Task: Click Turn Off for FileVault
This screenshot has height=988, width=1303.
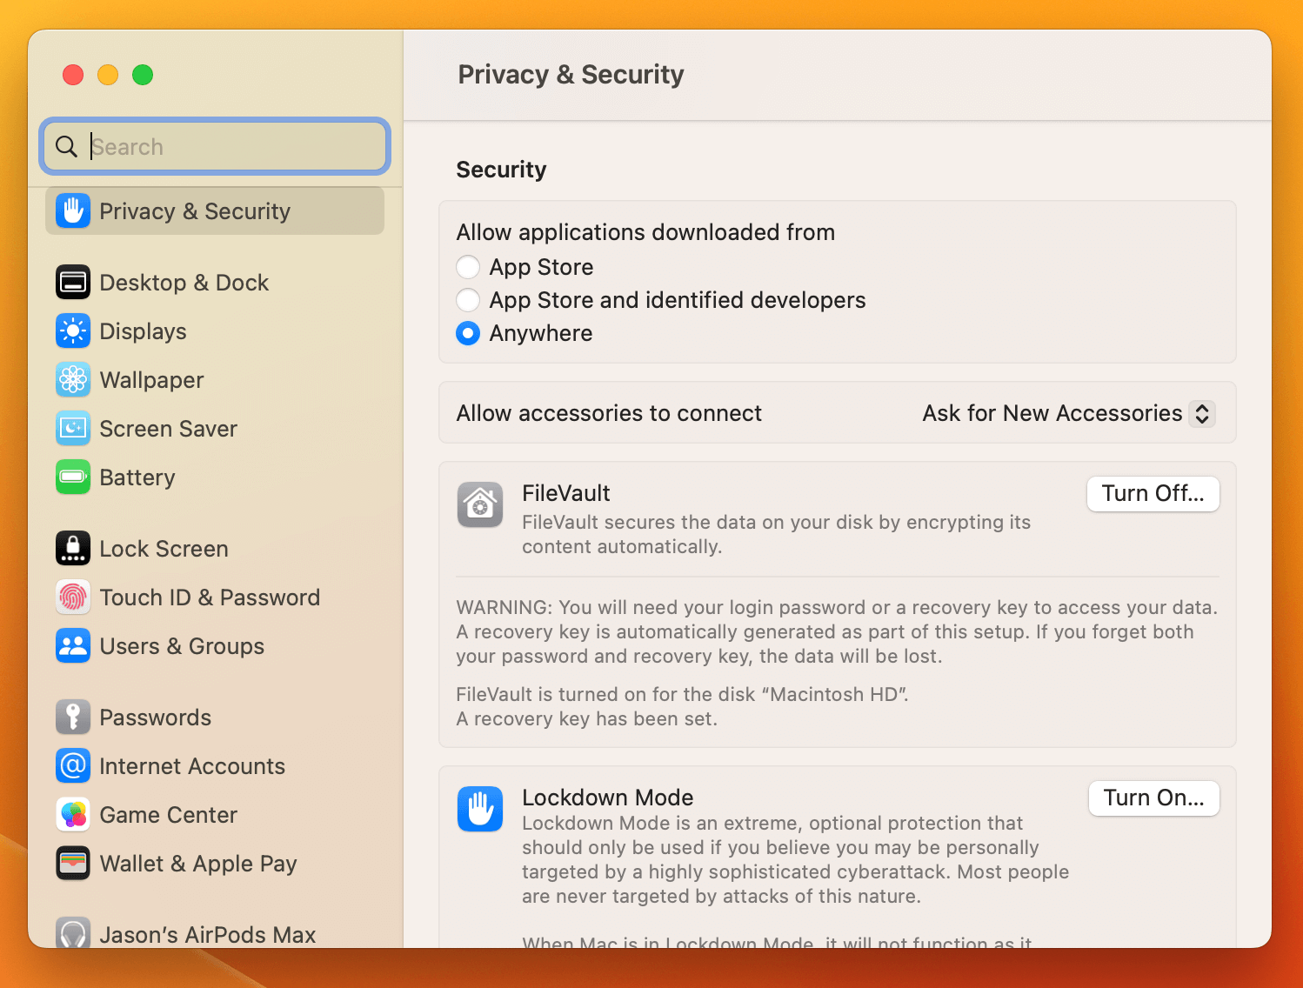Action: (1153, 493)
